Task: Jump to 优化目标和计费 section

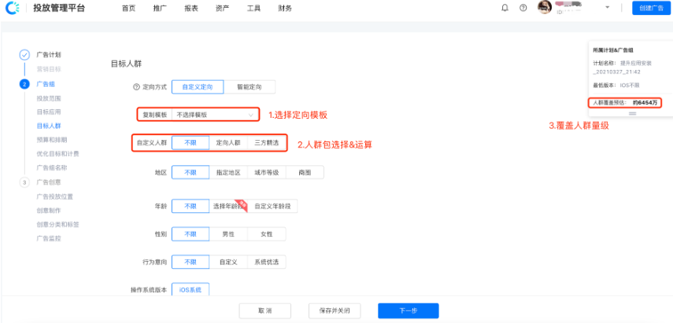Action: 57,153
